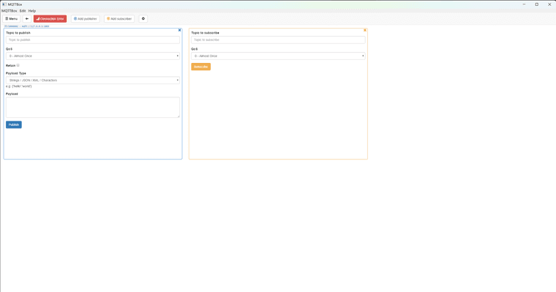Click the orange Subscribe button

tap(200, 67)
